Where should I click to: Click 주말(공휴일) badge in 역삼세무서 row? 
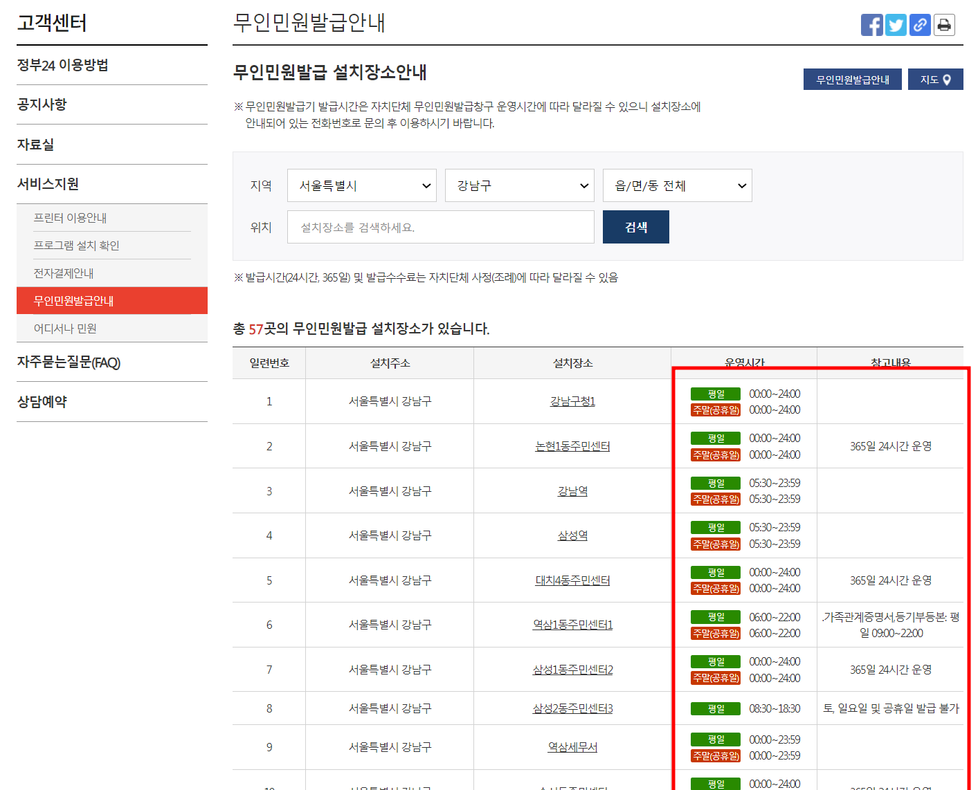[x=716, y=756]
